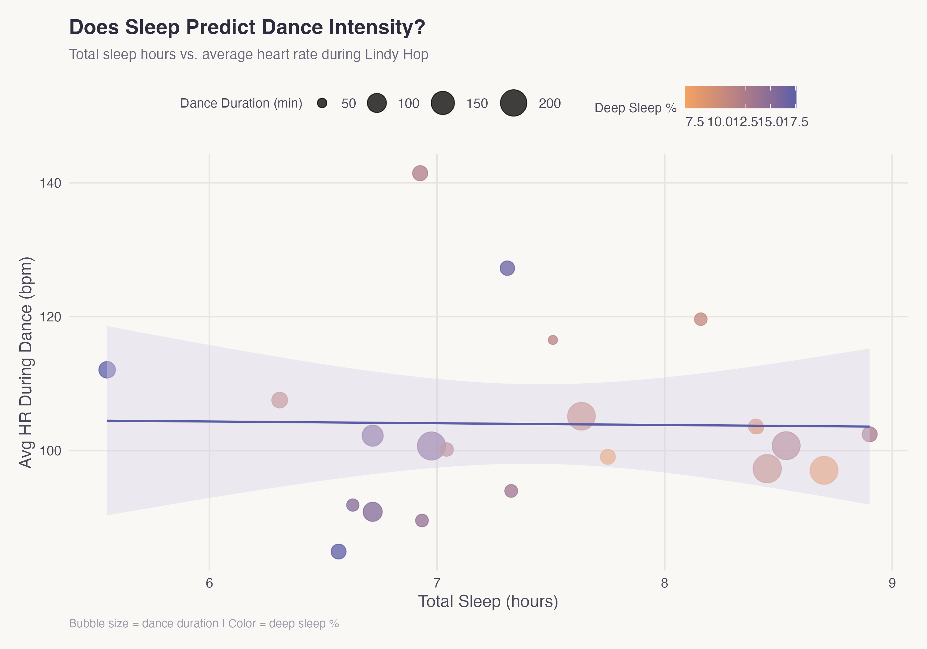Image resolution: width=927 pixels, height=649 pixels.
Task: Click the blue regression trend line
Action: click(x=283, y=422)
